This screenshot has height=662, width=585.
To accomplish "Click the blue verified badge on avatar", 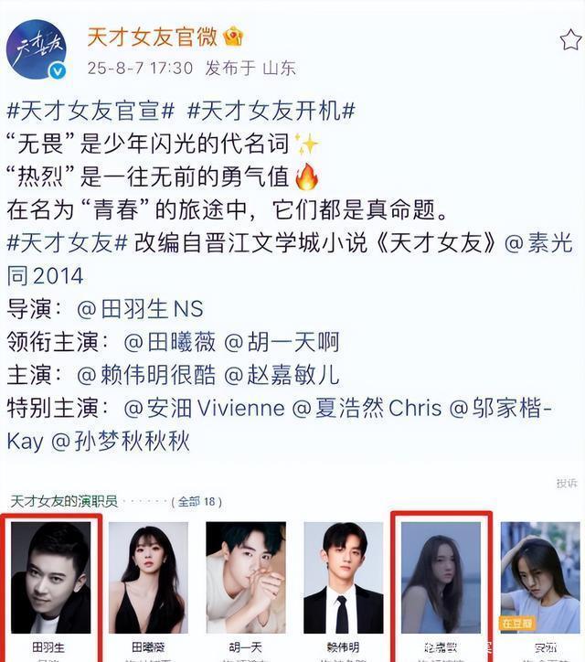I will click(58, 70).
